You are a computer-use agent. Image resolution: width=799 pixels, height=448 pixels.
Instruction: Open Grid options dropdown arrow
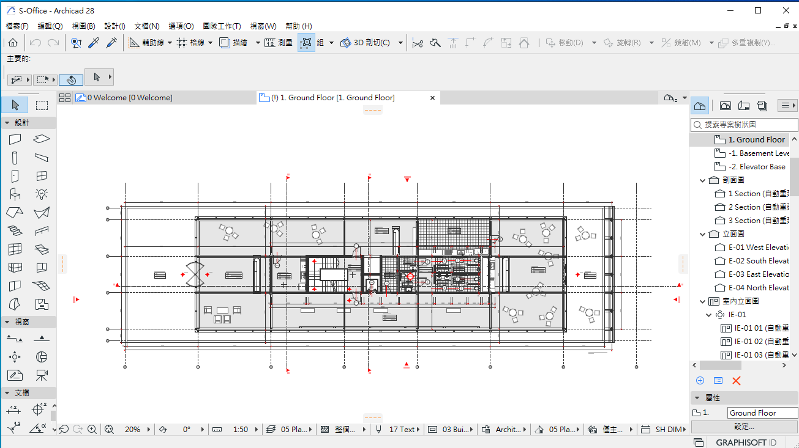tap(210, 43)
